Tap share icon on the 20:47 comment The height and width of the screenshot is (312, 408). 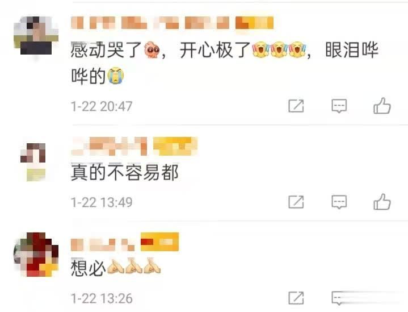tap(296, 106)
